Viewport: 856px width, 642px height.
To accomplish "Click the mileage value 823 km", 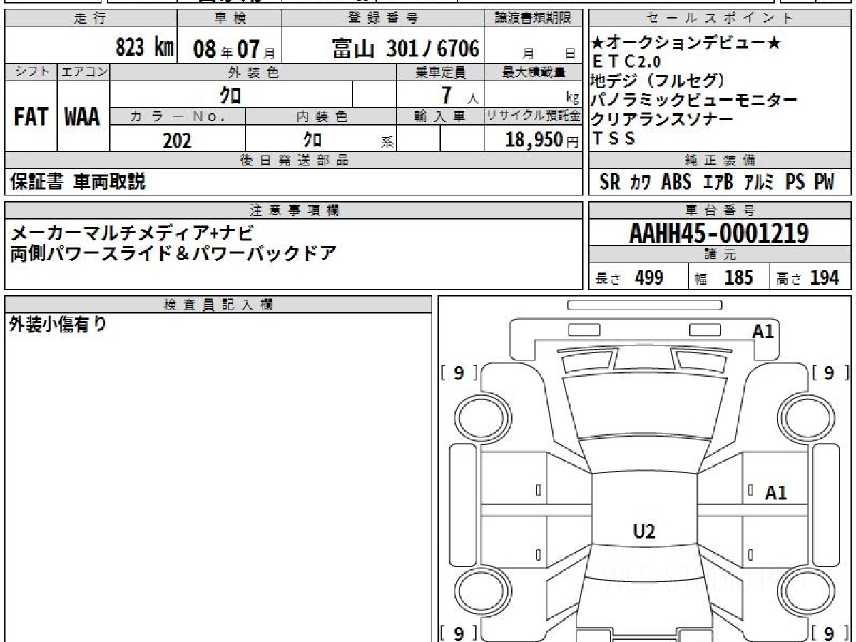I will click(146, 48).
